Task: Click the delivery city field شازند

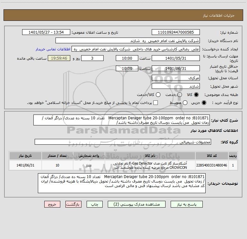Action: click(x=176, y=86)
